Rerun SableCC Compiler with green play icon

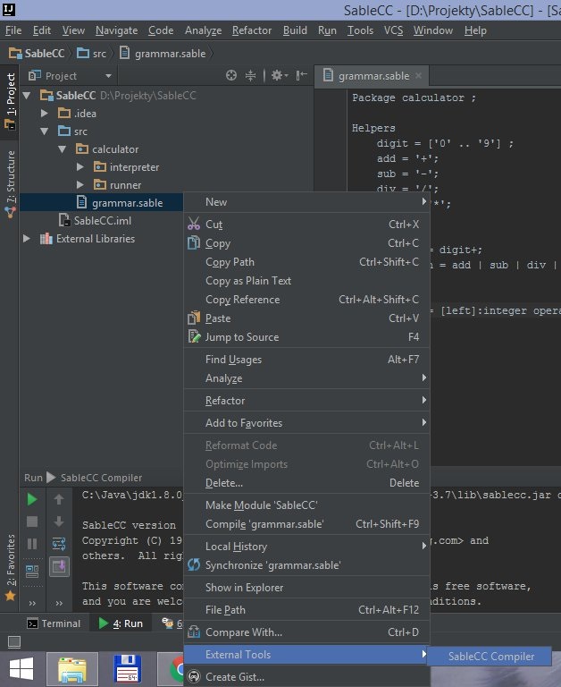tap(32, 499)
